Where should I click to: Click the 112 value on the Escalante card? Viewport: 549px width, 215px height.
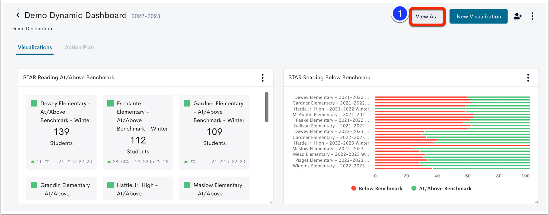(138, 140)
